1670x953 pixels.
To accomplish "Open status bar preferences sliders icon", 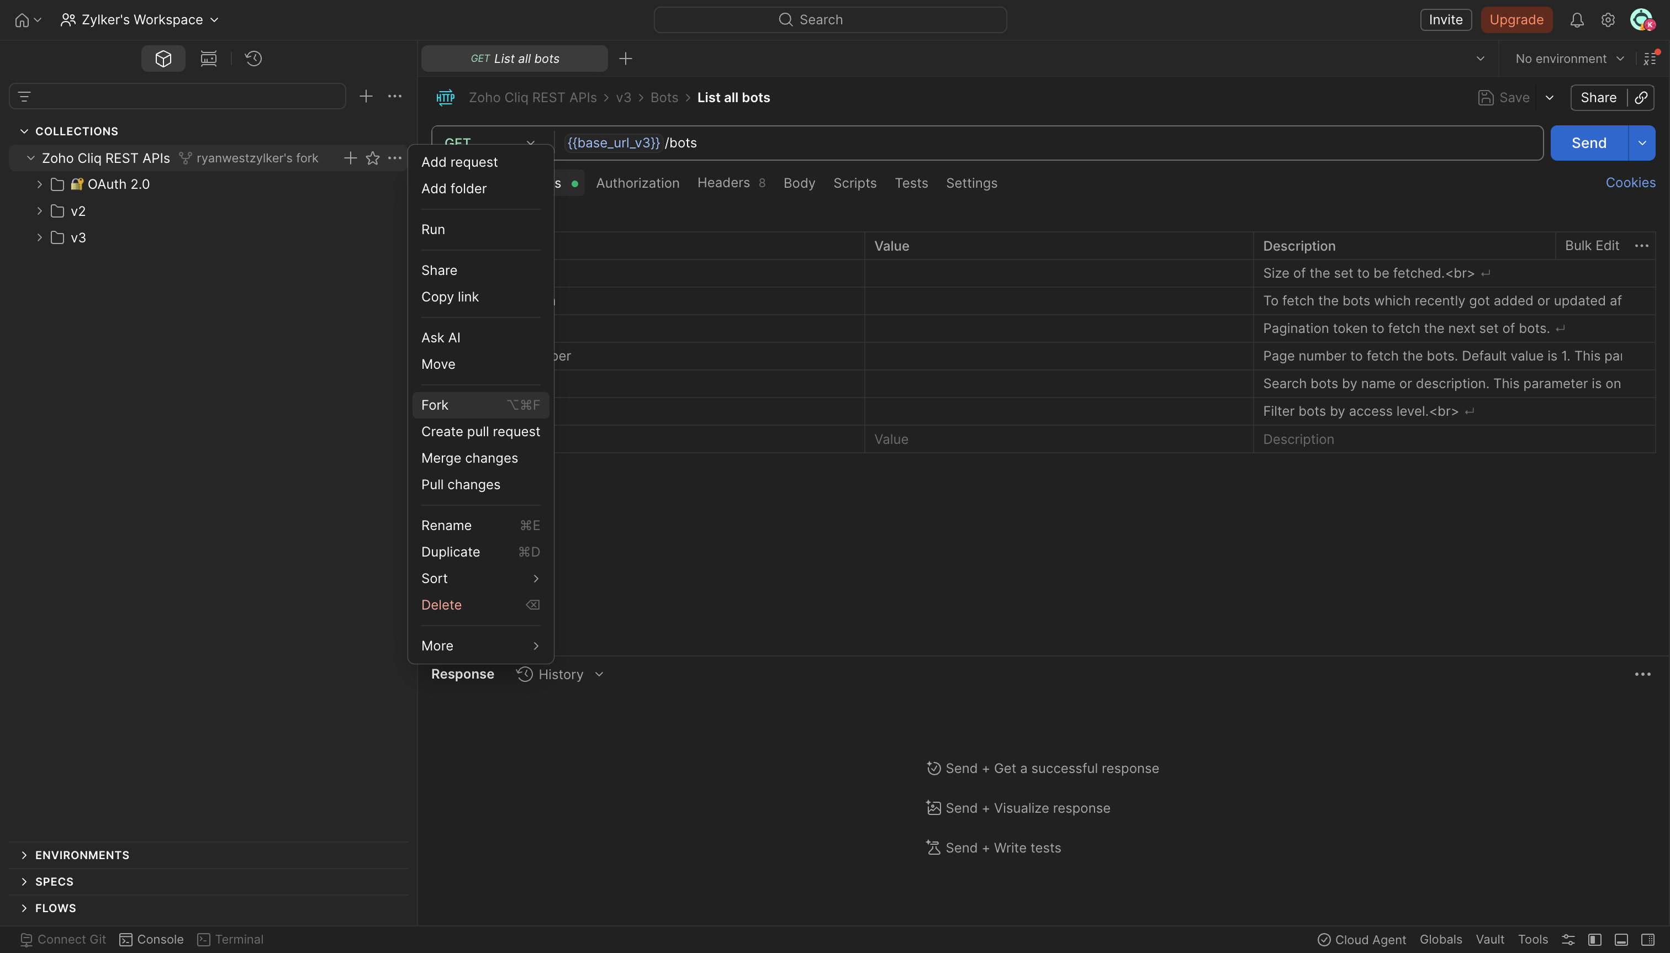I will (1568, 939).
